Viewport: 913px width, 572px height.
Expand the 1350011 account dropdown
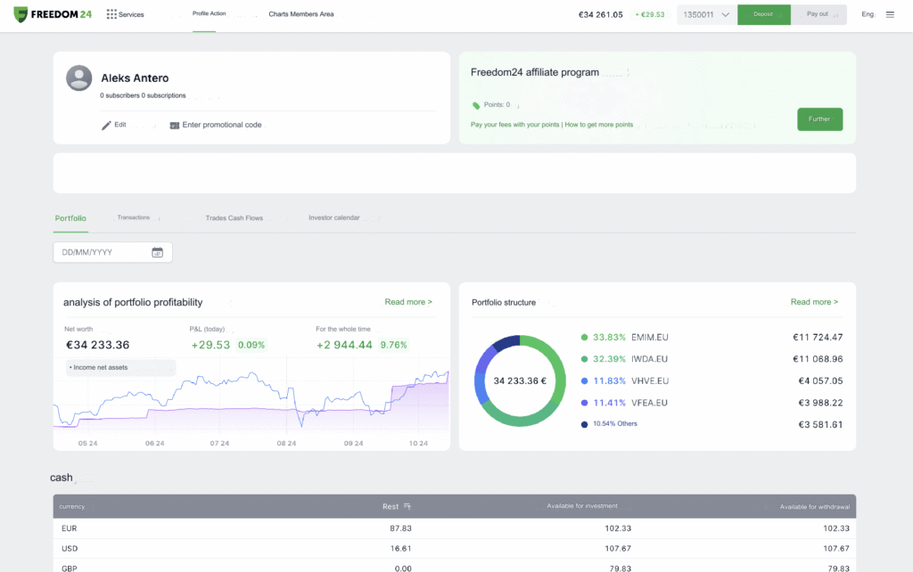[704, 14]
